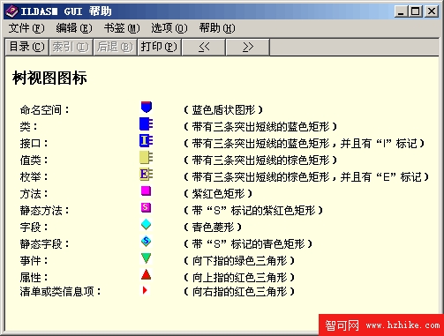444x336 pixels.
Task: Click the brown value class icon
Action: pos(147,157)
